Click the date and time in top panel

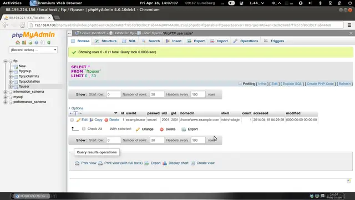pyautogui.click(x=159, y=3)
